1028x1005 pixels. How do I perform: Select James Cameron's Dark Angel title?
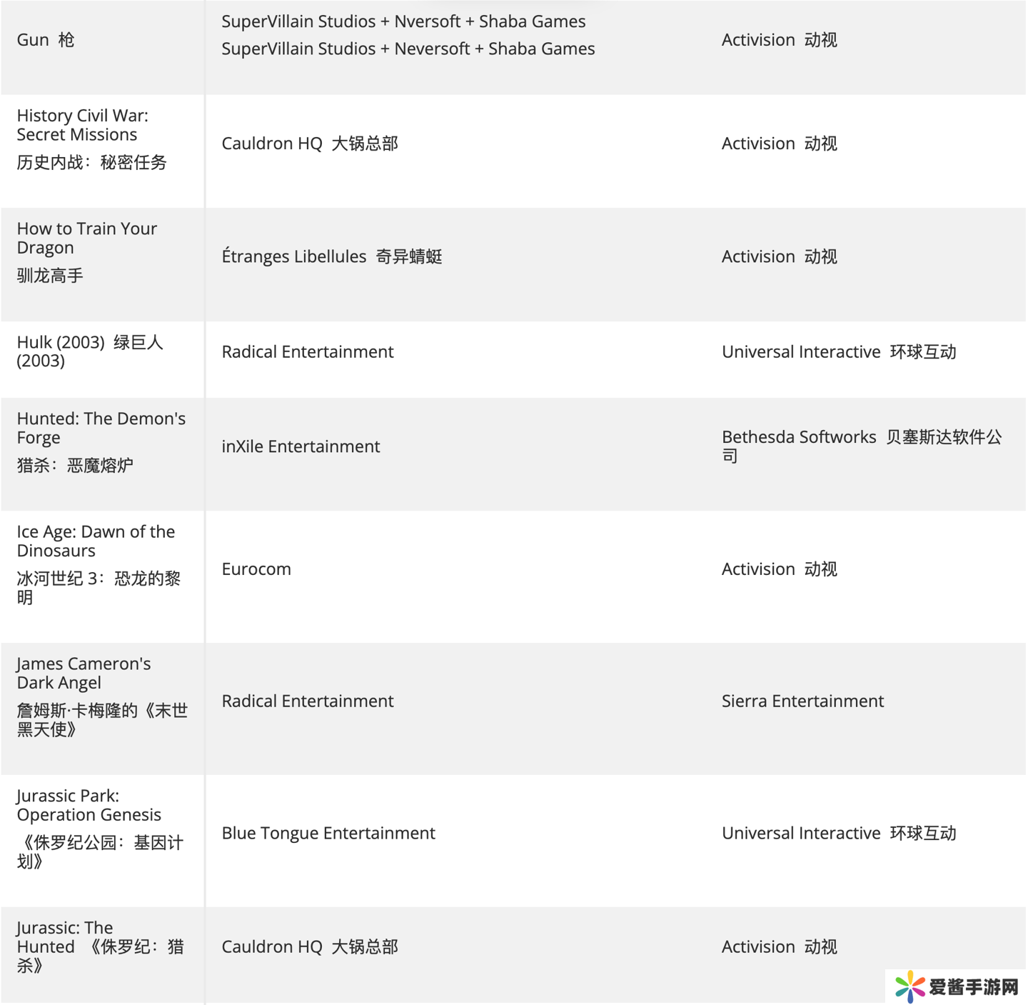84,673
